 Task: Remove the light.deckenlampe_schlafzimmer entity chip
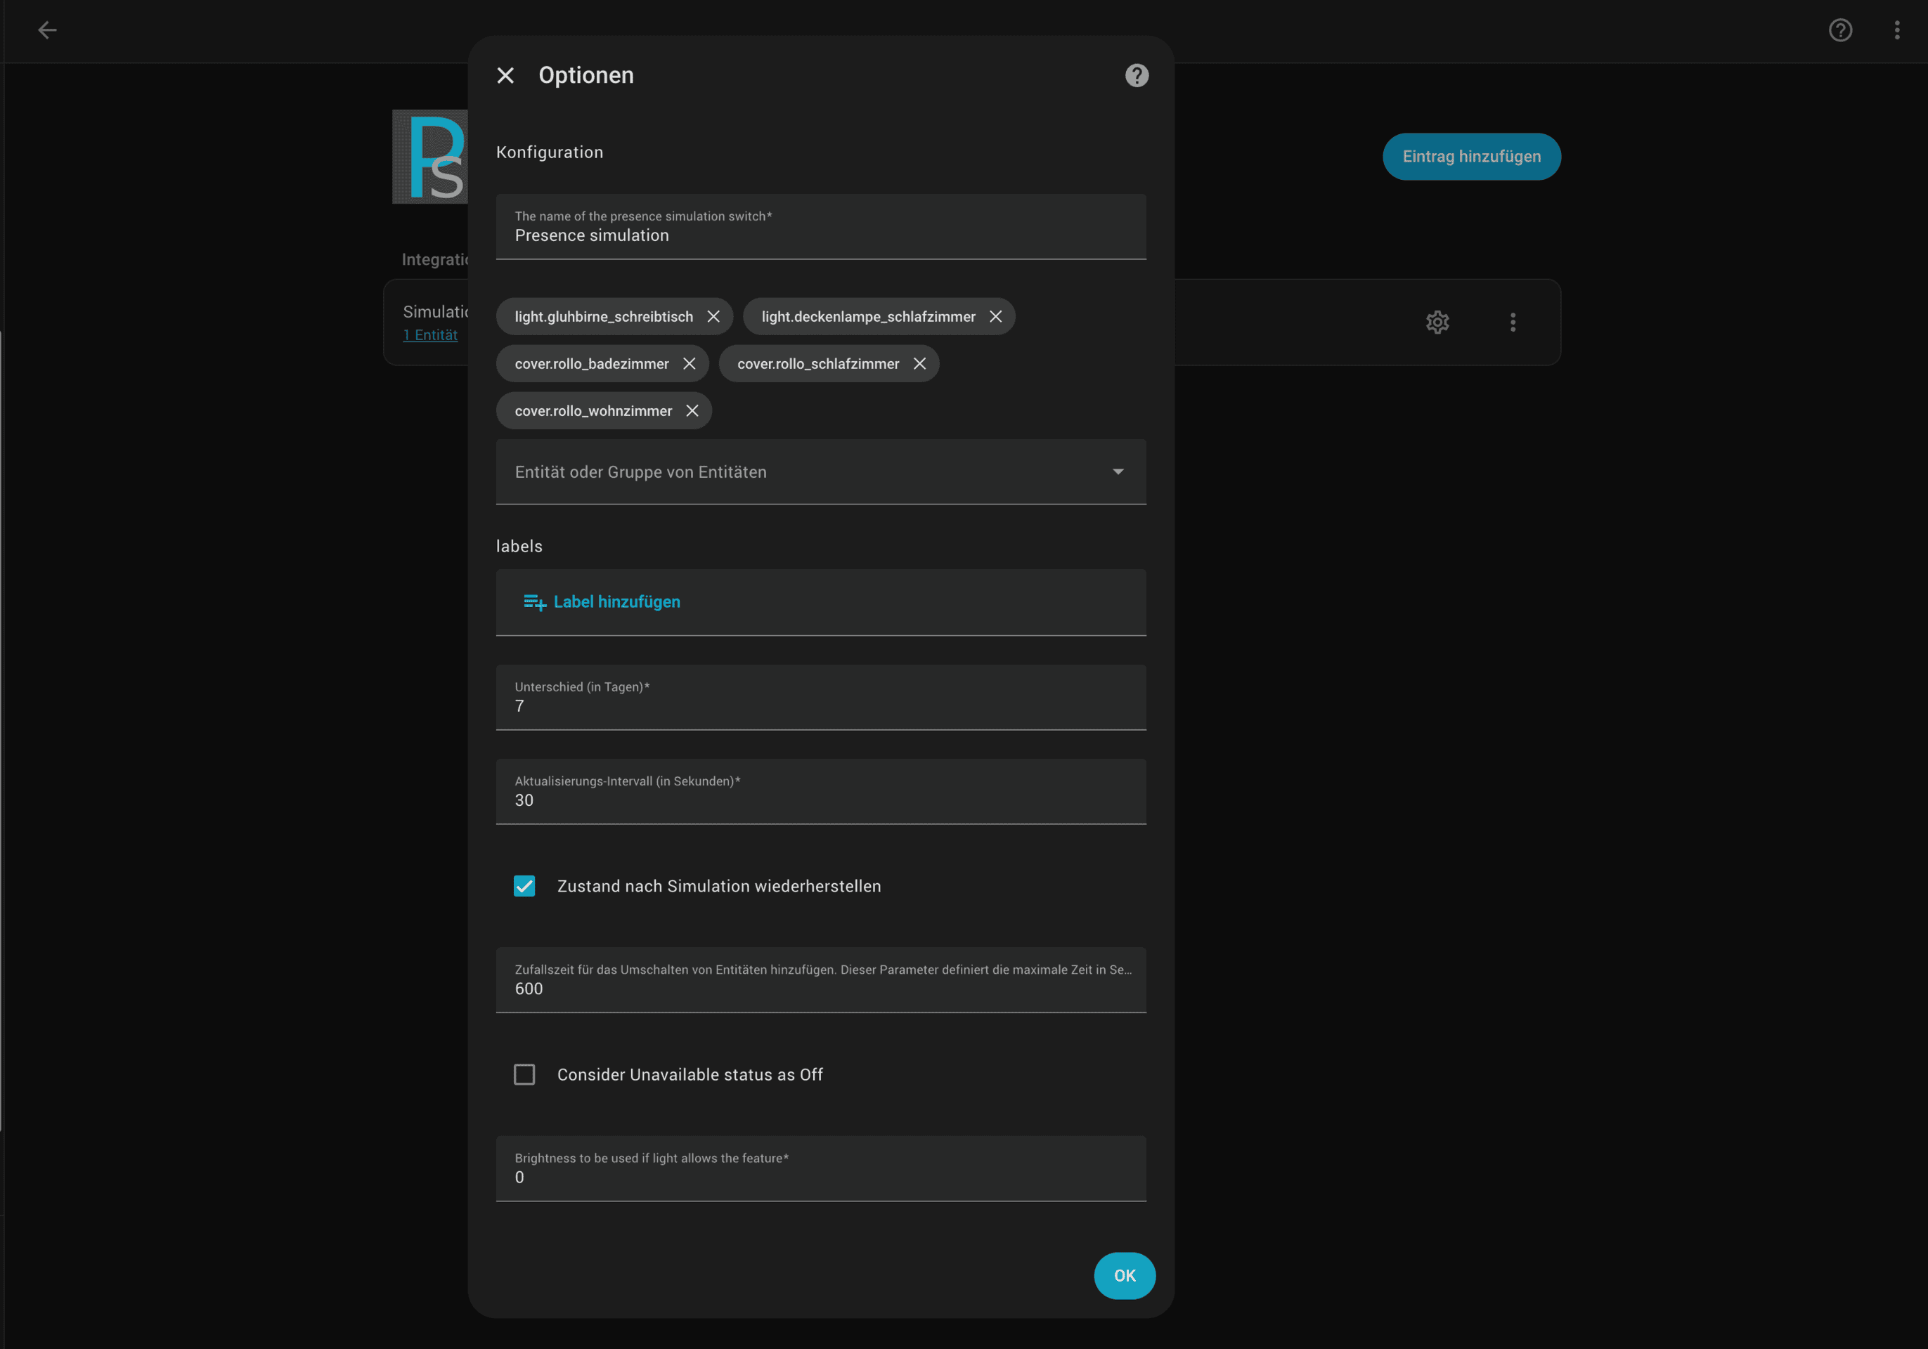(x=996, y=316)
